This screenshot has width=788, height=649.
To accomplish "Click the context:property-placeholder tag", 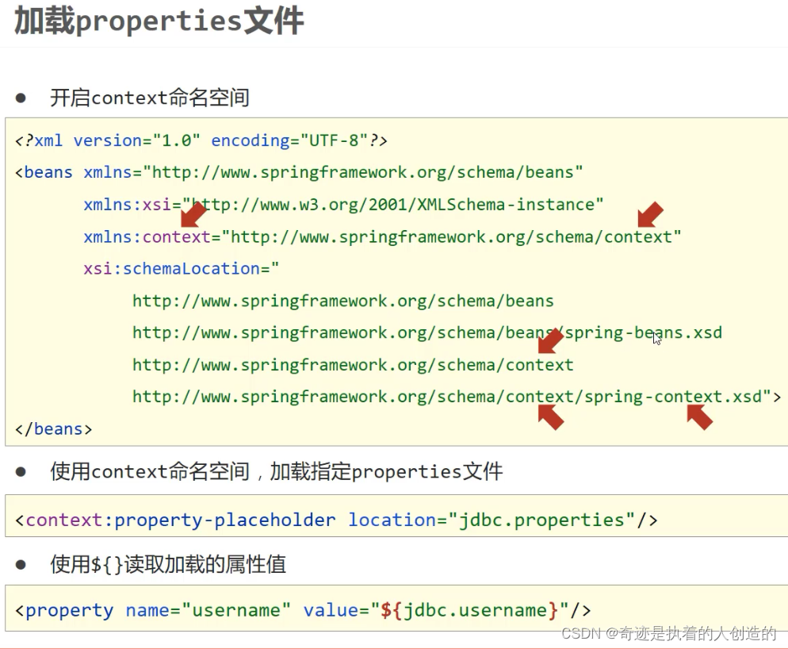I will click(x=181, y=520).
